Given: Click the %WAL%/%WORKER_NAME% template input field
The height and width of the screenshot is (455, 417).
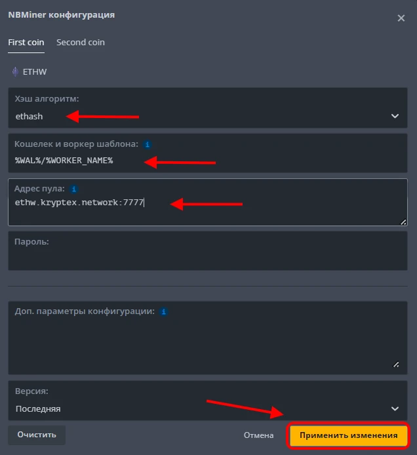Looking at the screenshot, I should point(197,161).
